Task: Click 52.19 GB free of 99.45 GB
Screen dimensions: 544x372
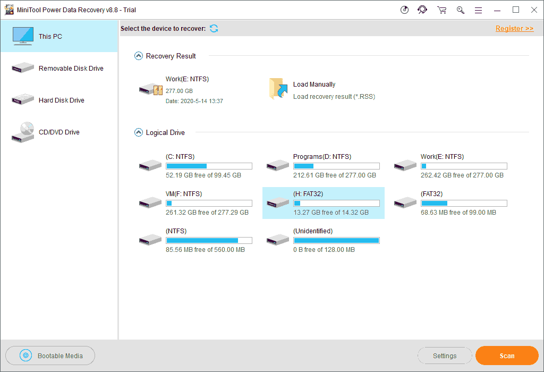Action: click(x=203, y=175)
